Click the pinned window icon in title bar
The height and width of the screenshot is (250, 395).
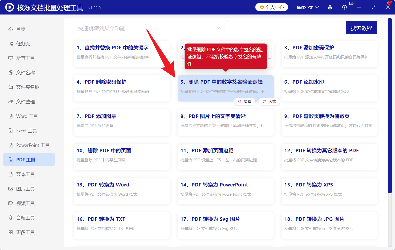click(351, 3)
